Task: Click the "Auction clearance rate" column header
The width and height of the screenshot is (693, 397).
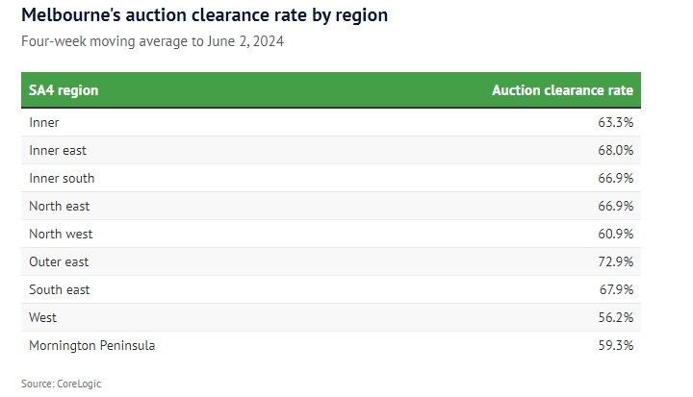Action: (x=562, y=90)
